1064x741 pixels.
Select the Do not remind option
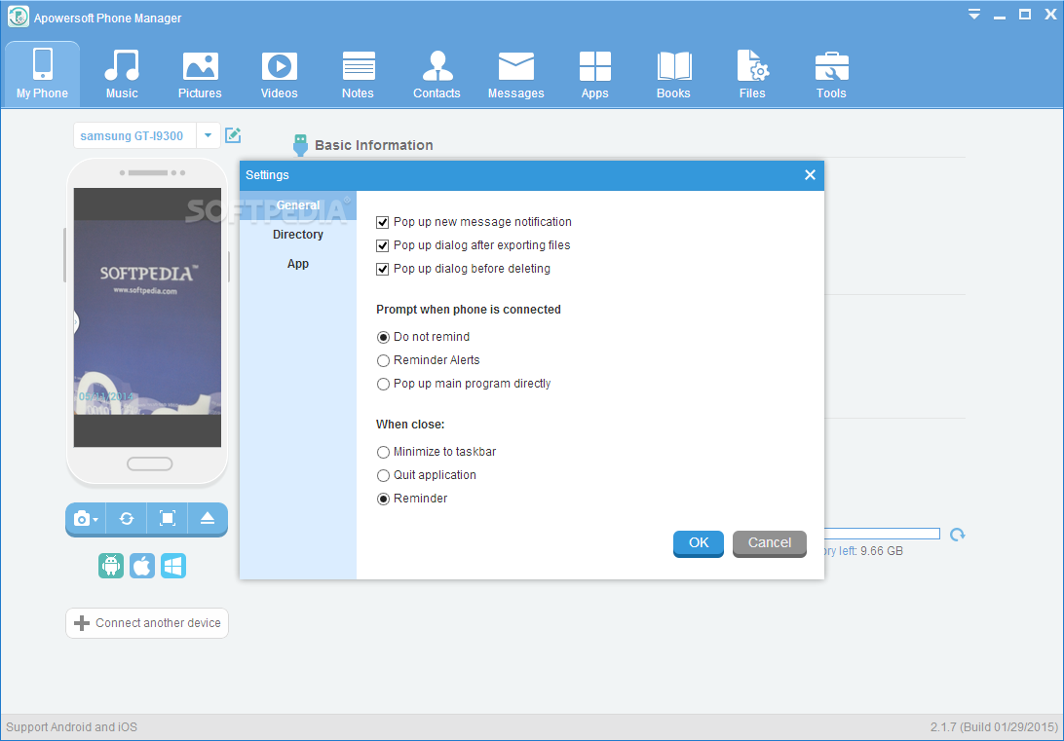(383, 337)
